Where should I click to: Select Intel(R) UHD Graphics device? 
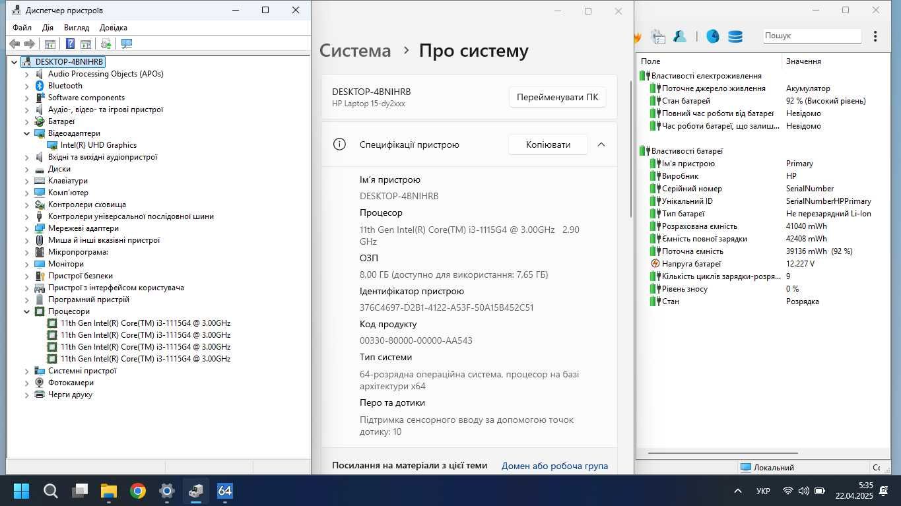click(98, 145)
